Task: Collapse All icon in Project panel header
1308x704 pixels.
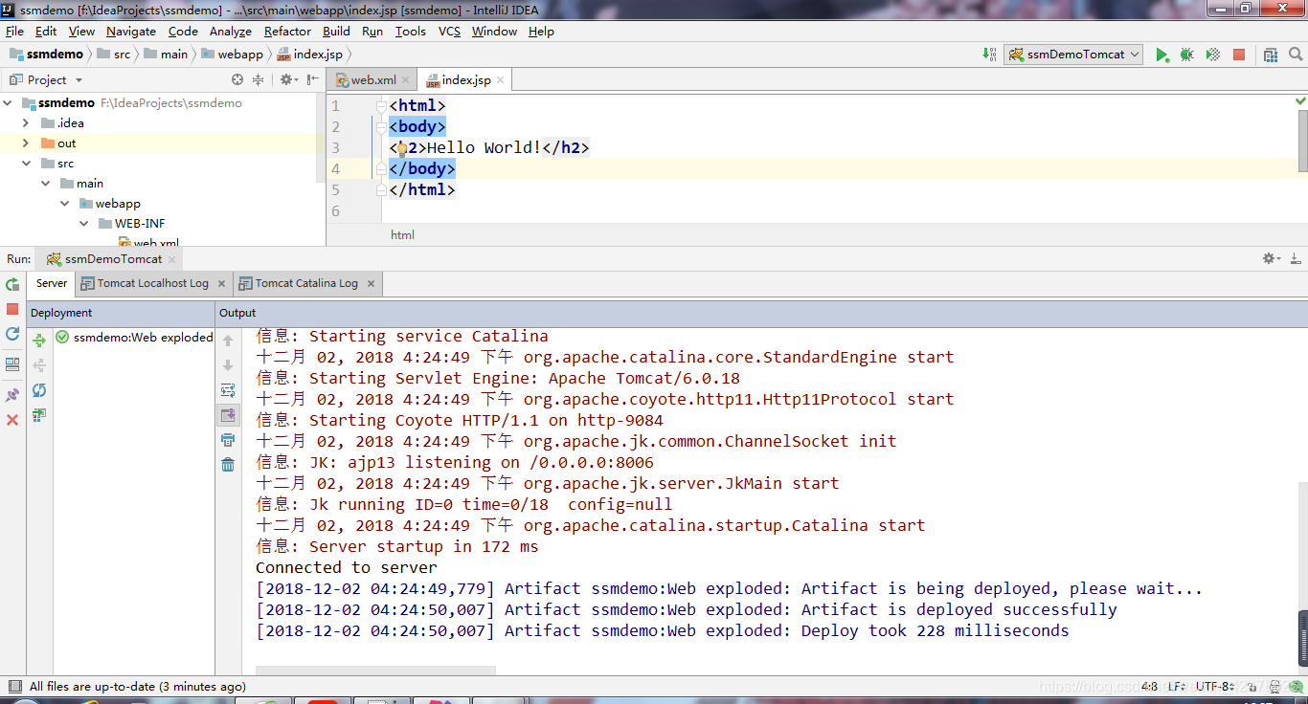Action: pyautogui.click(x=258, y=80)
